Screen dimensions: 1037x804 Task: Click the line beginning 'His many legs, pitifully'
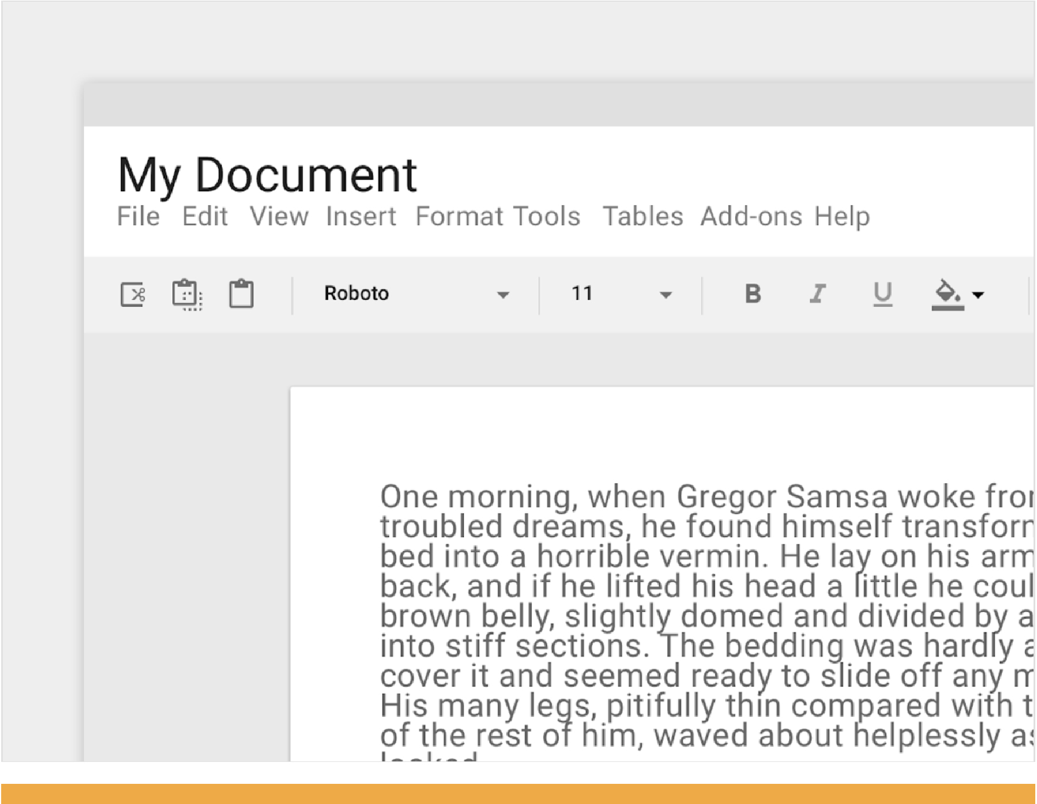(707, 706)
